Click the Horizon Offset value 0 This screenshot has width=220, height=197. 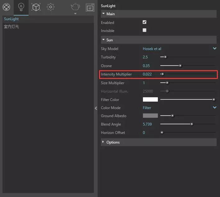pos(144,133)
